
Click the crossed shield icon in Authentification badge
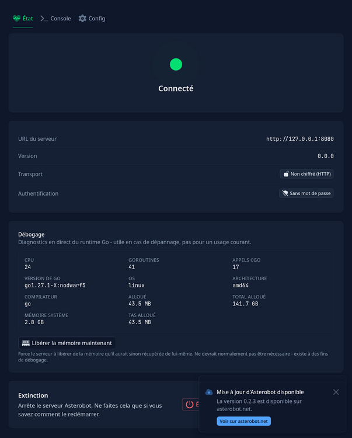[x=285, y=193]
